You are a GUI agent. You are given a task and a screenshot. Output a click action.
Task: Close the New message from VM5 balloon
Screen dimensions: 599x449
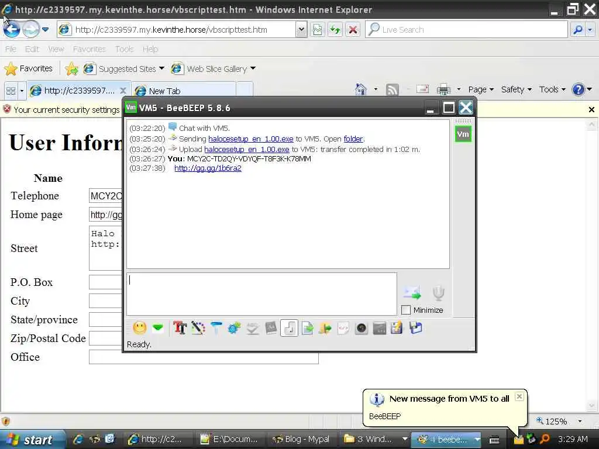tap(519, 396)
